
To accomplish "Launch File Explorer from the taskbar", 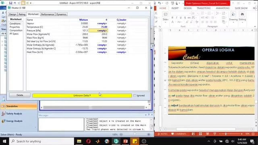I will click(x=79, y=141).
